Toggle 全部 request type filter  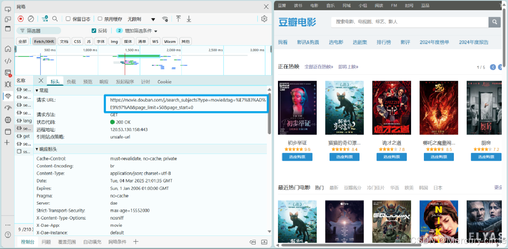coord(23,41)
